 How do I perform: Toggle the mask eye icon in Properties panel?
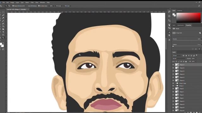coord(199,49)
